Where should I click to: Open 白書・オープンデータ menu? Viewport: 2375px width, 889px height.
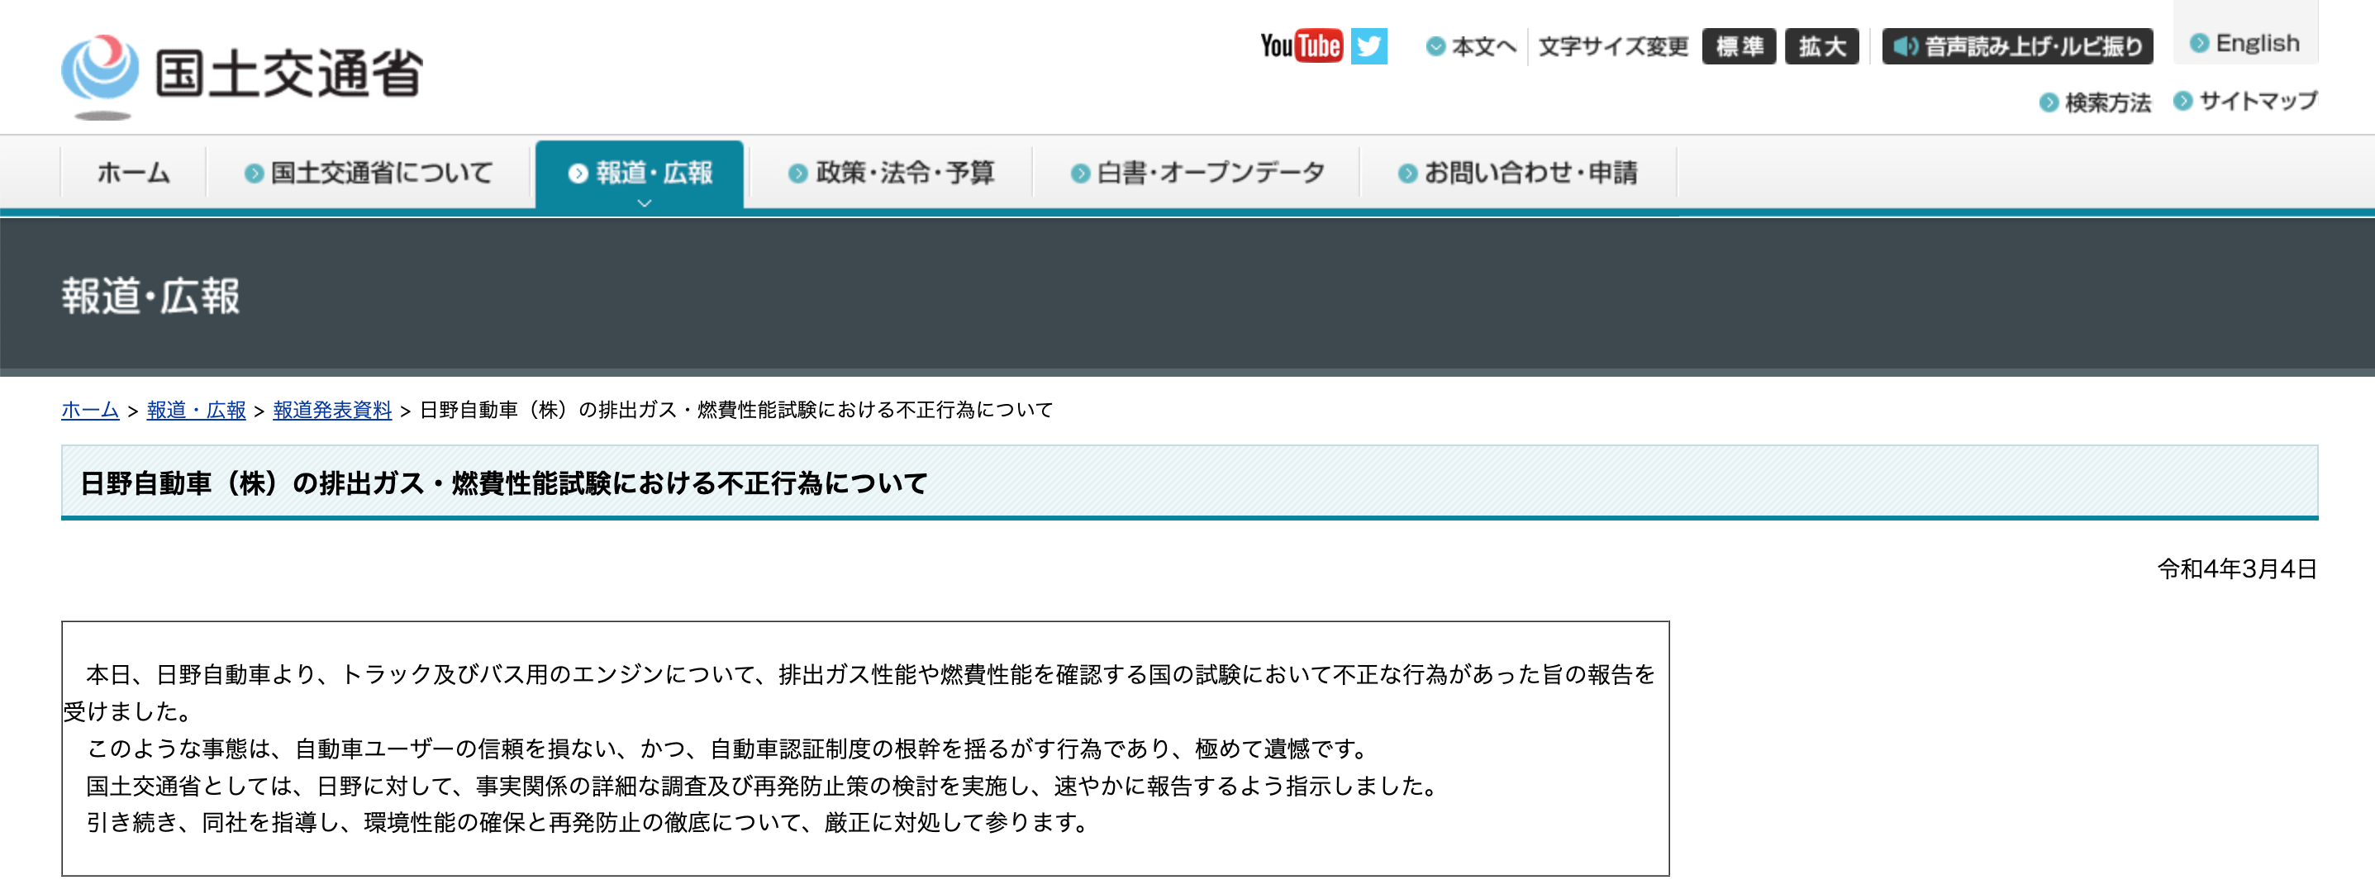(x=1197, y=173)
